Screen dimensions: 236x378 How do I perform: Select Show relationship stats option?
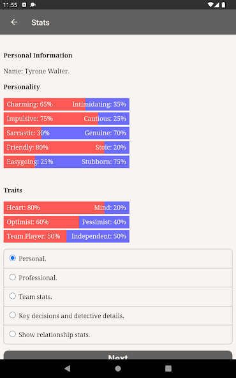(x=118, y=335)
